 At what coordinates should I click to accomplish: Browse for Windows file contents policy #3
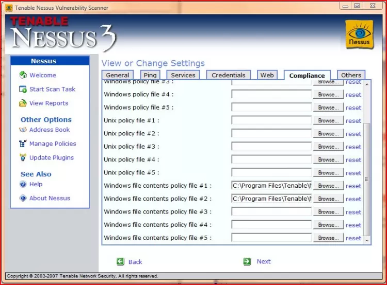(328, 212)
